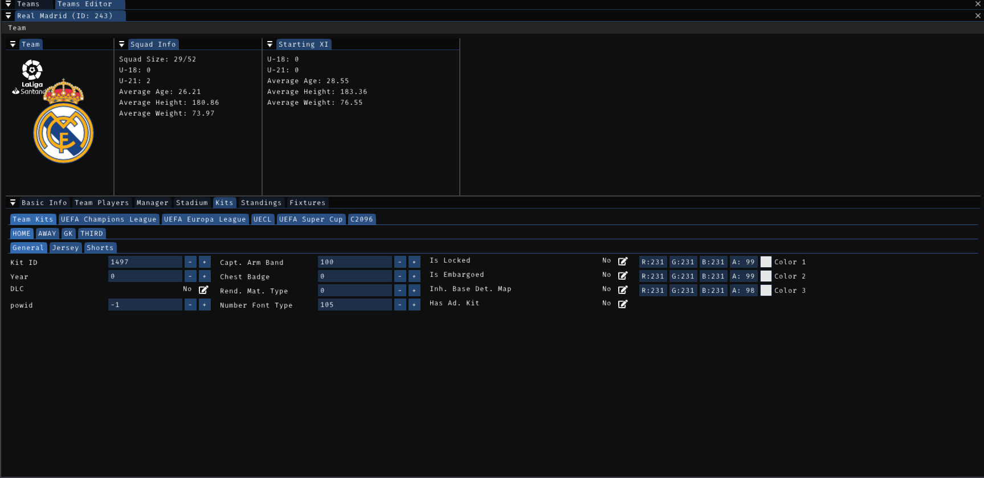This screenshot has width=984, height=478.
Task: Decrease the Kit ID value
Action: click(x=190, y=262)
